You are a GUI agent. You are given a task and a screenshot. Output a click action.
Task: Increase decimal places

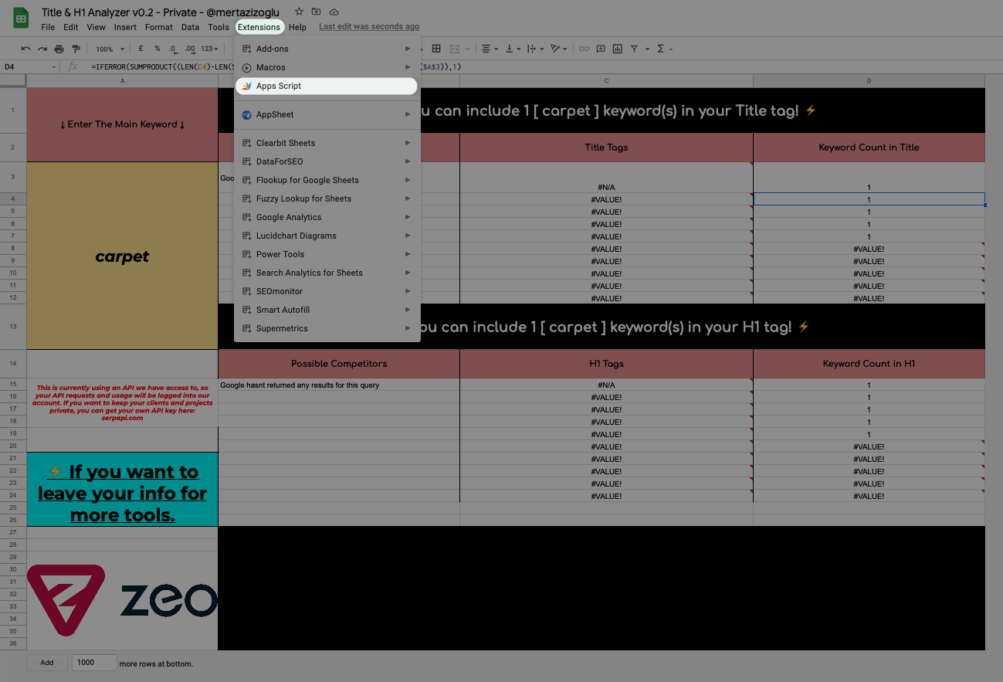[190, 49]
